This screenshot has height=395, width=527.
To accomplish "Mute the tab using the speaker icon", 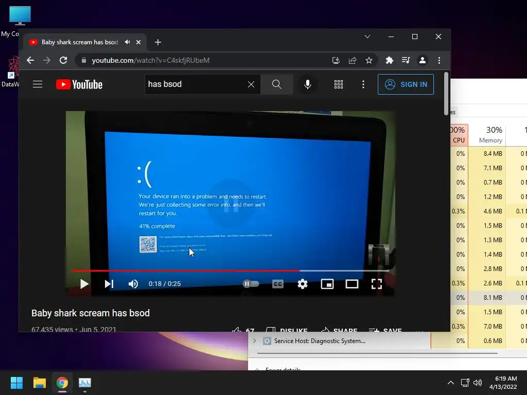I will (128, 42).
